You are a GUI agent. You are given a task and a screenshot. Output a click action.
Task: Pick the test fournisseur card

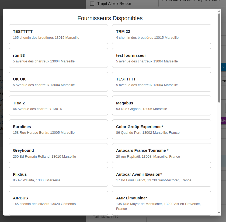pos(161,58)
